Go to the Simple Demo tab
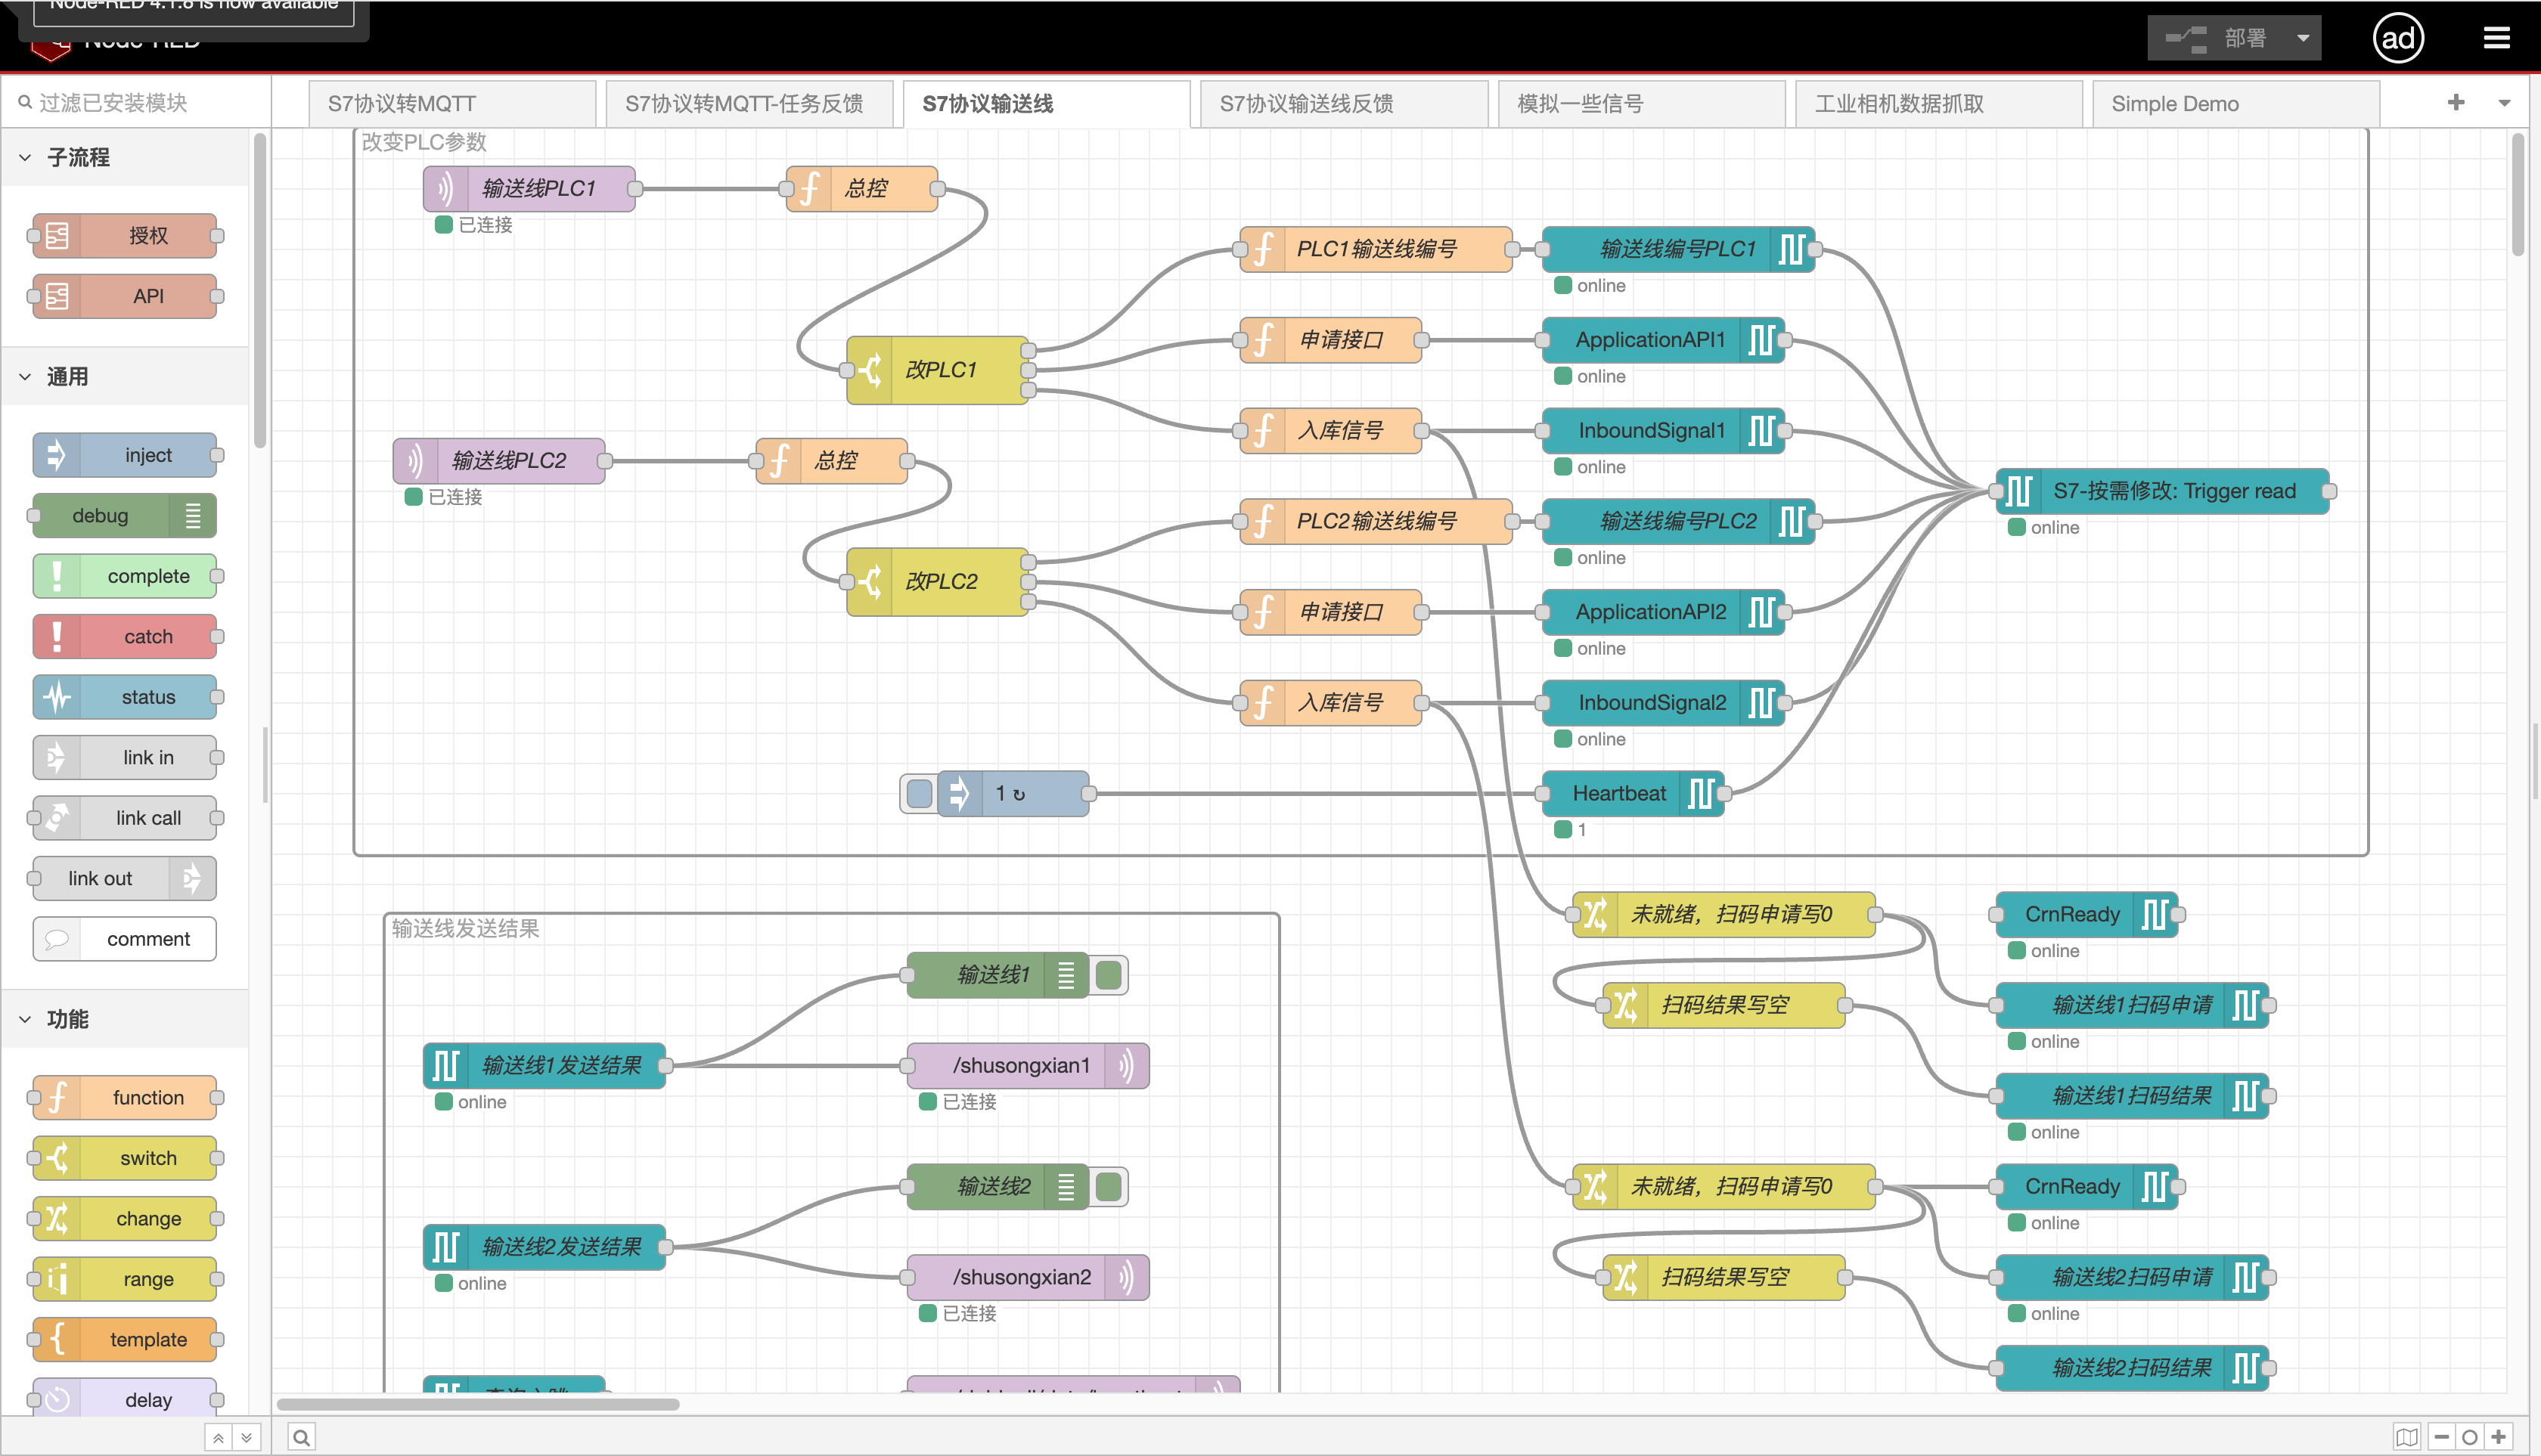Screen dimensions: 2541x1456 pyautogui.click(x=2236, y=104)
